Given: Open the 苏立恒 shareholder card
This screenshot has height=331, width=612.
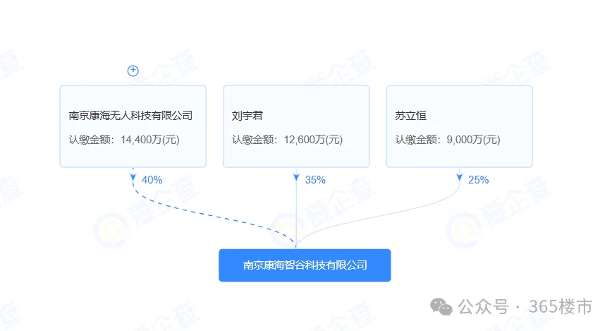Looking at the screenshot, I should point(460,126).
